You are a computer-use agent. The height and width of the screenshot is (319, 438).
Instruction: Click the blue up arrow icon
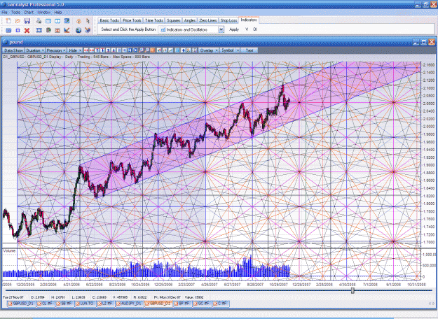[183, 50]
